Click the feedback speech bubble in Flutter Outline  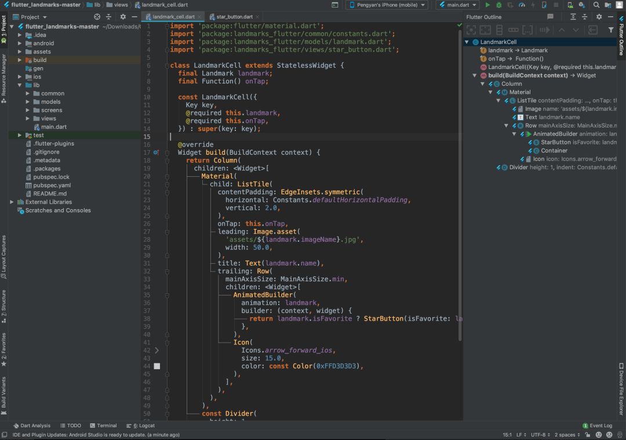[x=550, y=17]
